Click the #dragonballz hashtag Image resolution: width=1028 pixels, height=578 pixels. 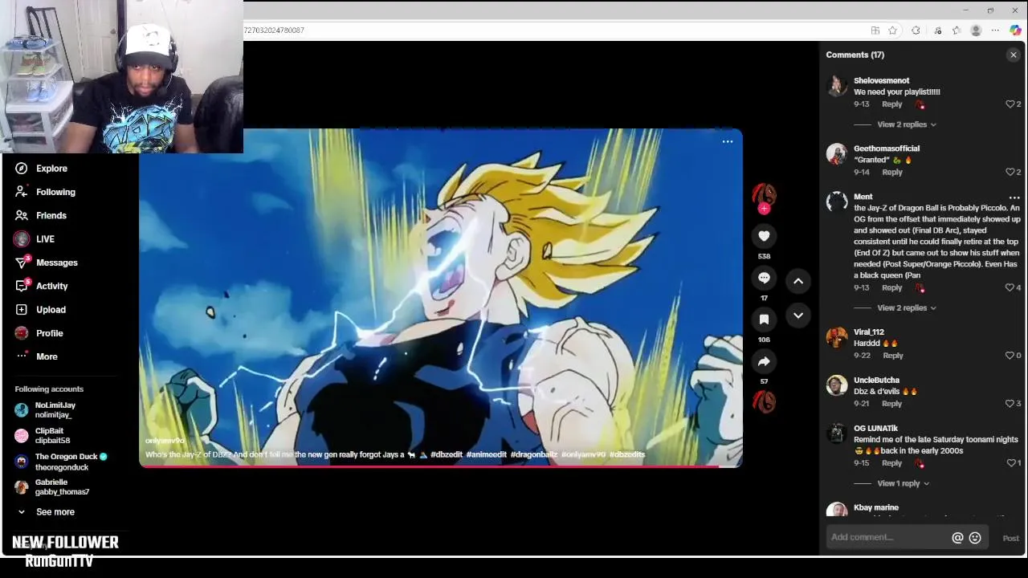coord(533,454)
